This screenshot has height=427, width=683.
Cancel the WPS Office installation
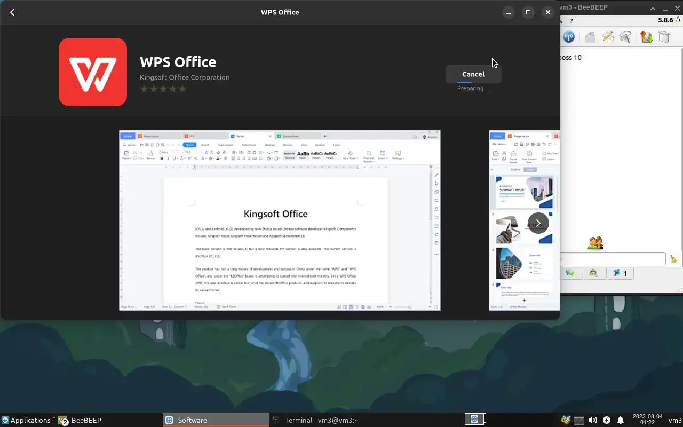pos(473,74)
